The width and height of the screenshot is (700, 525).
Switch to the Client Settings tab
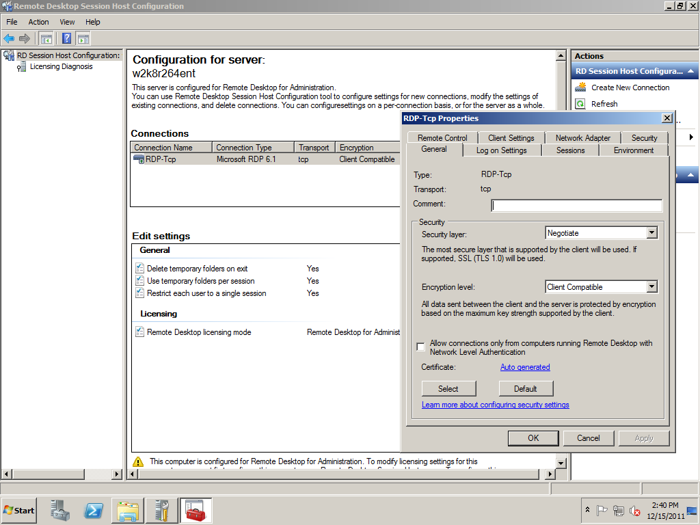(x=511, y=138)
